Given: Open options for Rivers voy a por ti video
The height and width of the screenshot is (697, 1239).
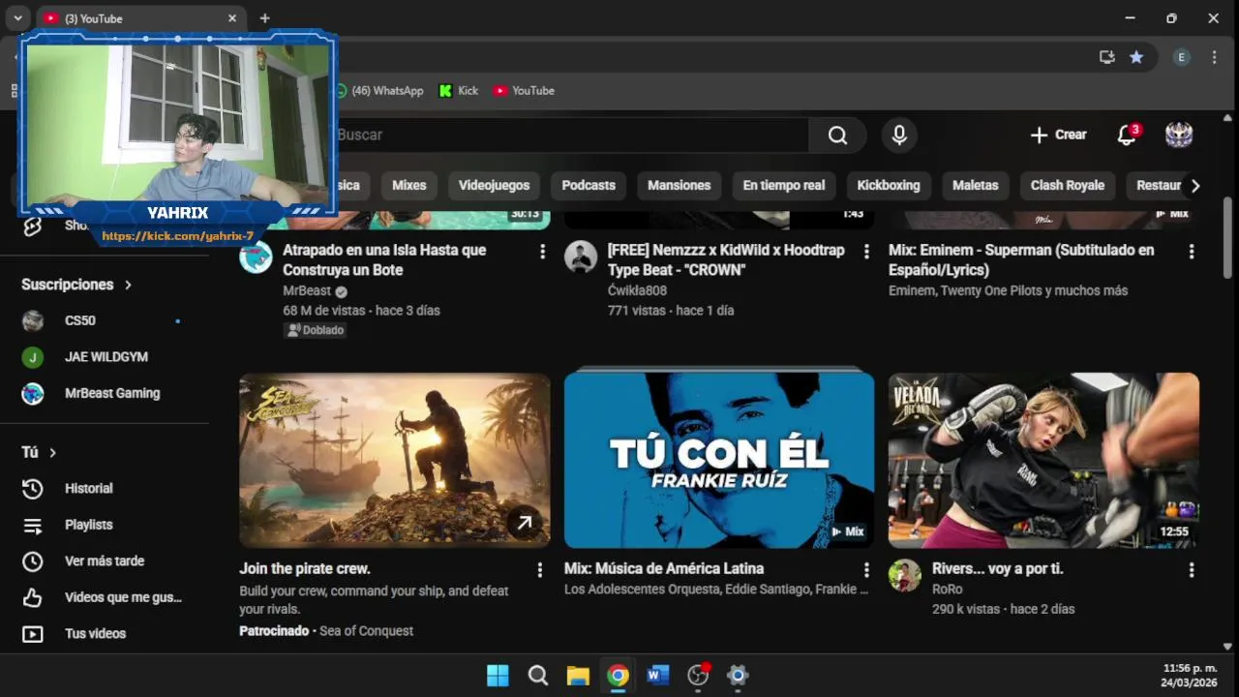Looking at the screenshot, I should (1191, 570).
